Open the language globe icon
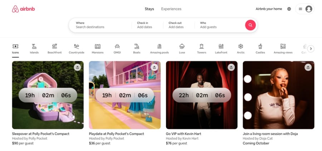 [x=289, y=9]
